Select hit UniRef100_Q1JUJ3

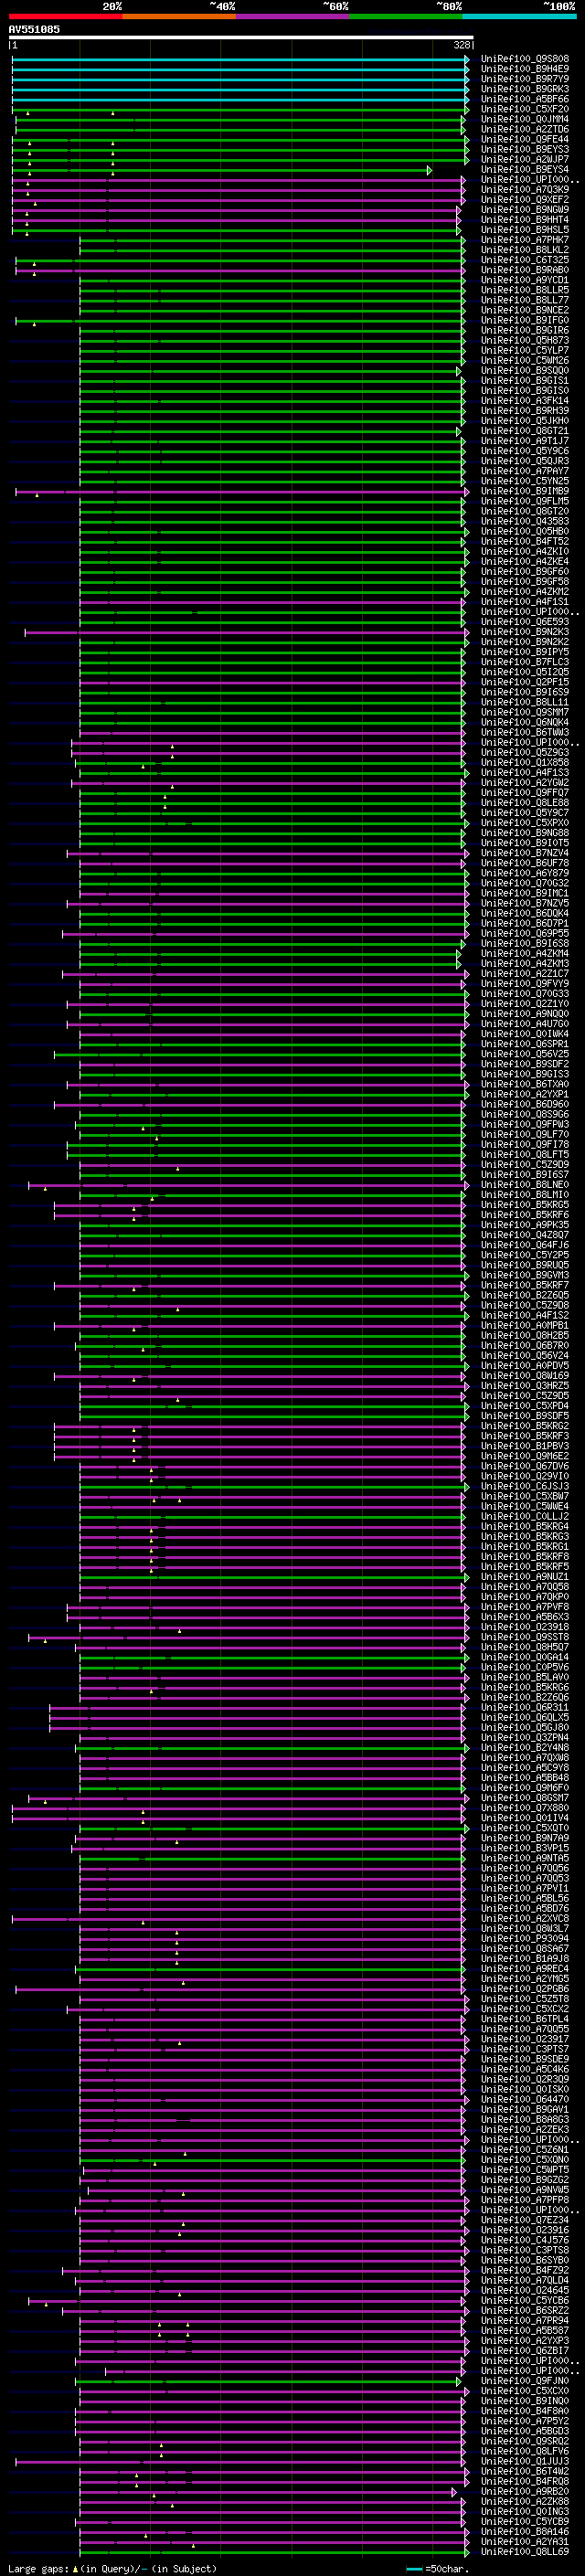(x=525, y=2463)
